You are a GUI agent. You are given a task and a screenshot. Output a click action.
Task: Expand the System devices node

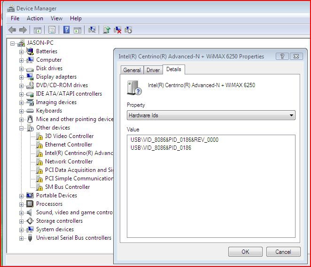tap(21, 230)
